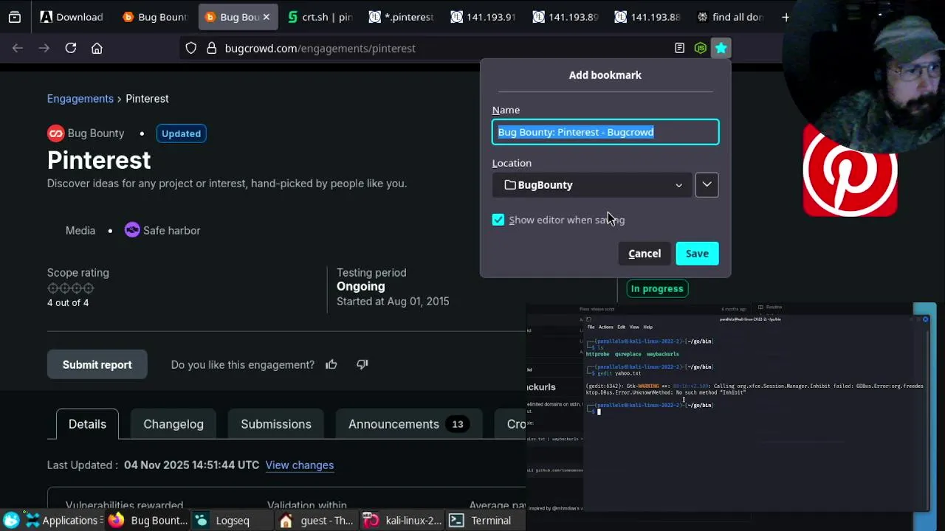Open Actions menu in terminal window

tap(606, 327)
